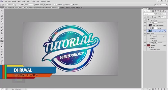Select the Rectangular Marquee tool
Screen dimensions: 168x90
2,13
